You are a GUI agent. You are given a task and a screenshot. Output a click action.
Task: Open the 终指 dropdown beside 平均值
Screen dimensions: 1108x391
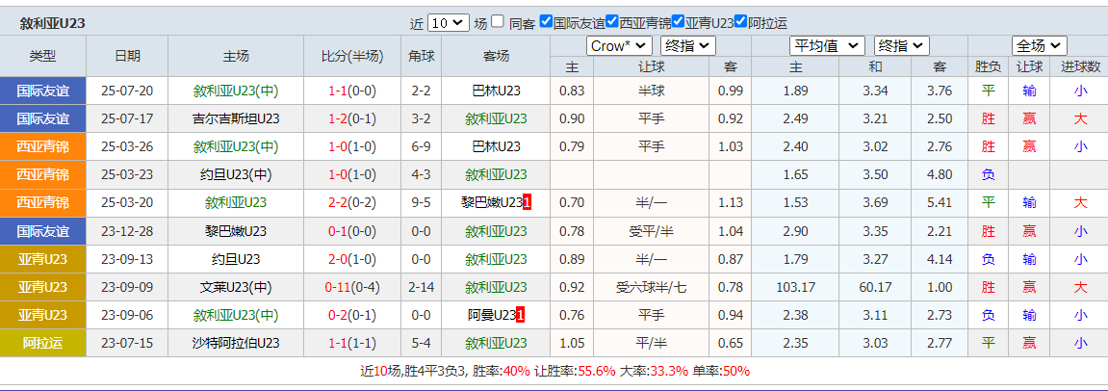(x=901, y=46)
